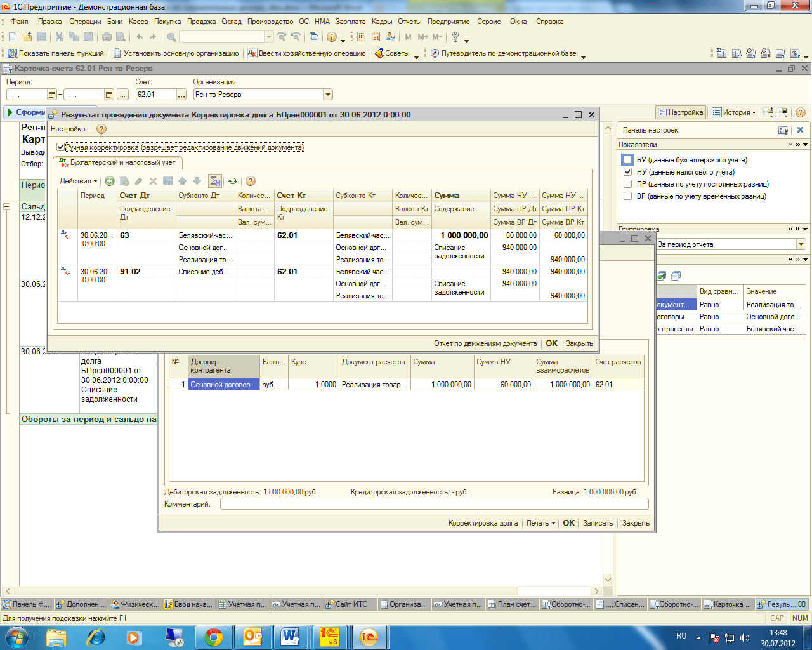
Task: Expand the Действия dropdown menu
Action: click(79, 181)
